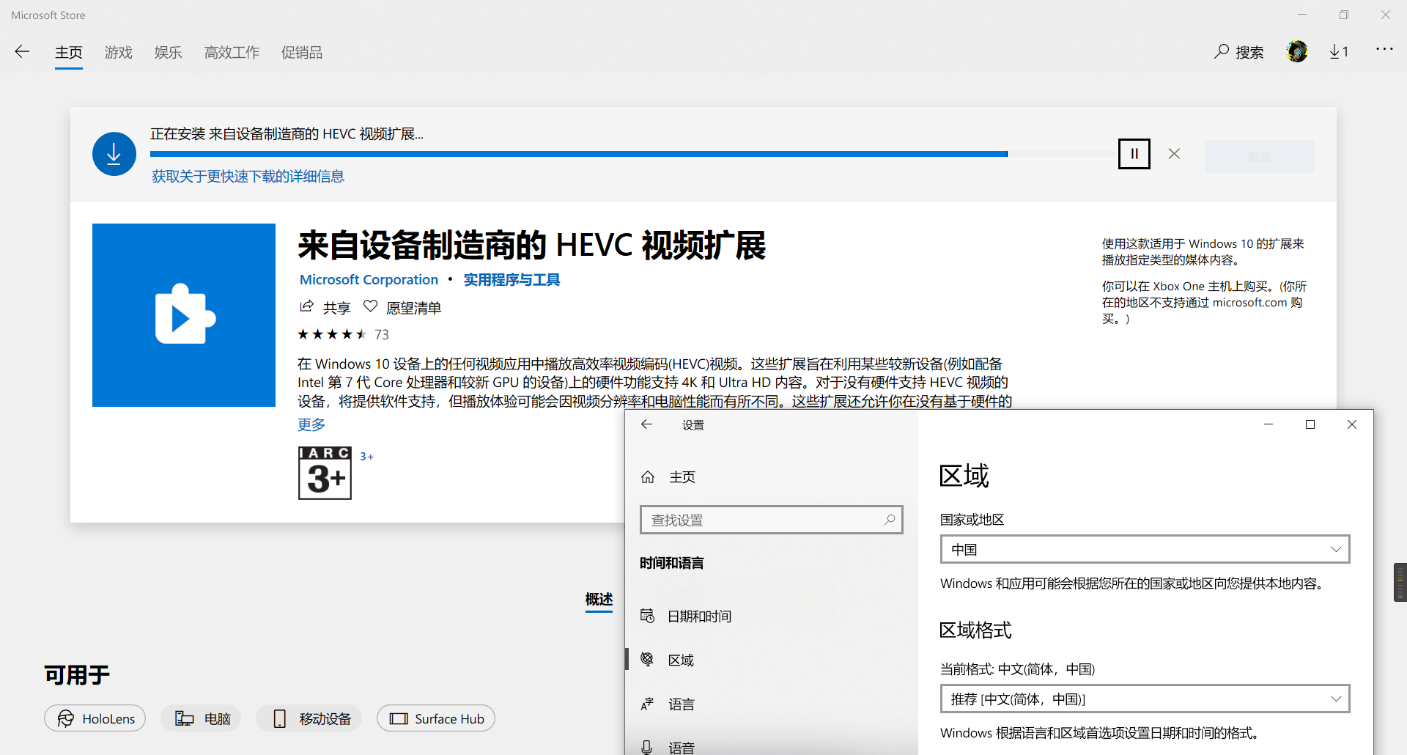Click the Surface Hub device chip
1407x755 pixels.
(x=436, y=718)
